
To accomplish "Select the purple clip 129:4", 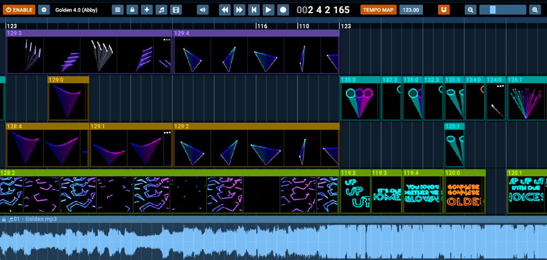I will coord(256,52).
